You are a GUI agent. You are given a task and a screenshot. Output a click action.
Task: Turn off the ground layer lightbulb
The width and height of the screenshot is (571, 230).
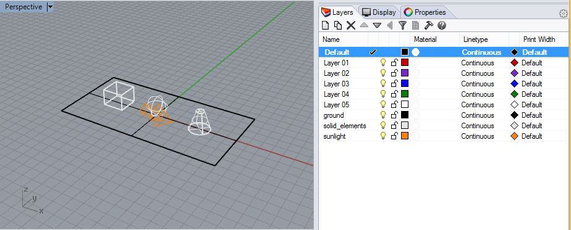383,115
